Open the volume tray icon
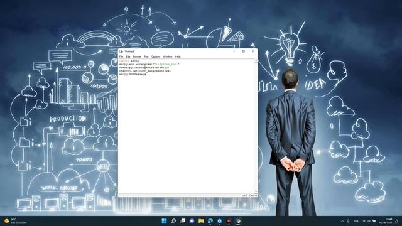Image resolution: width=402 pixels, height=226 pixels. (x=369, y=221)
